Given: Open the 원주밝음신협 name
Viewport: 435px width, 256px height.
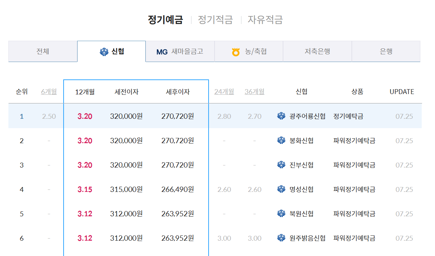Looking at the screenshot, I should (307, 238).
